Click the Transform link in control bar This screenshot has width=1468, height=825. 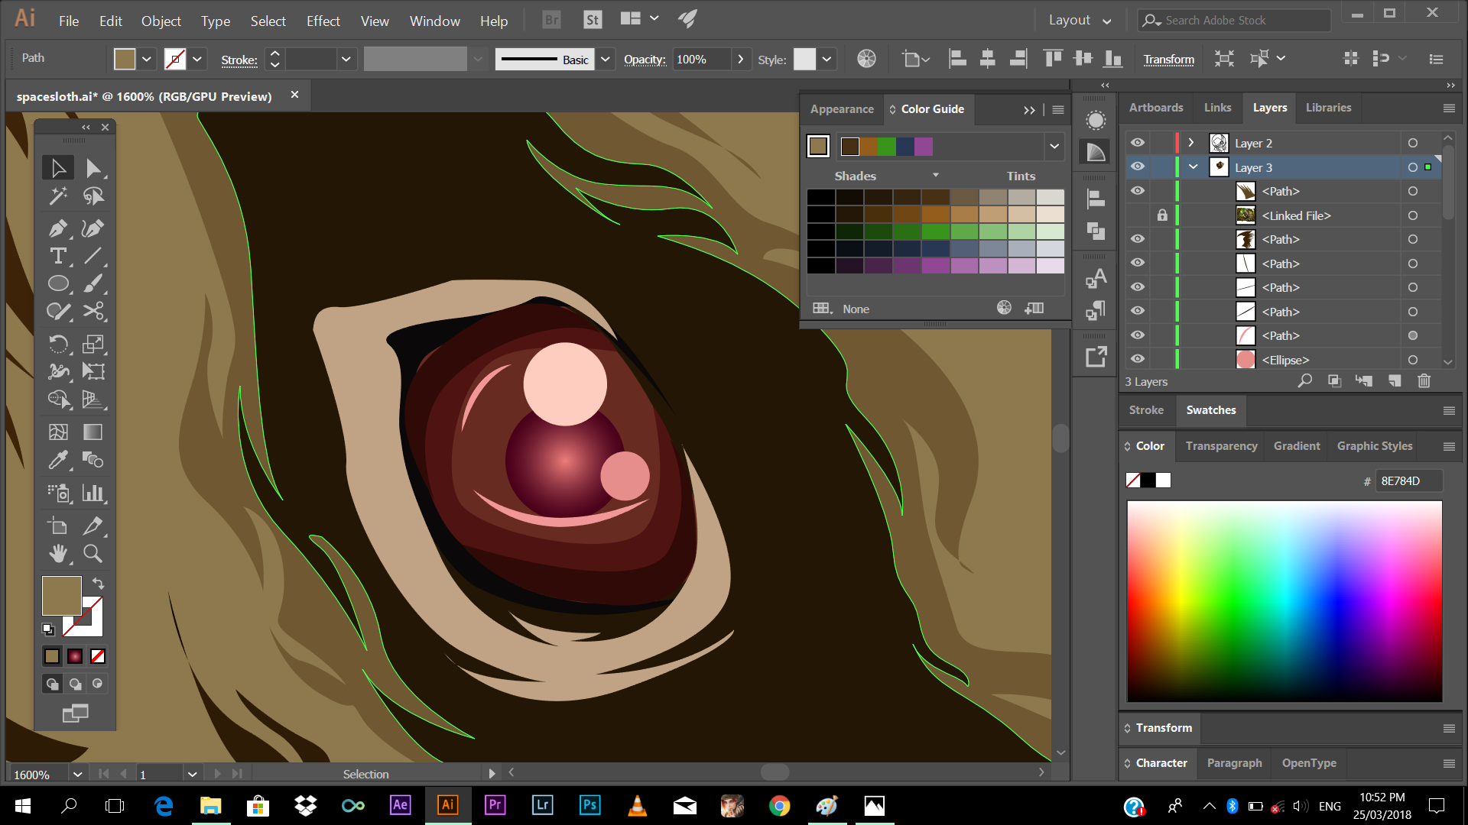pyautogui.click(x=1168, y=60)
